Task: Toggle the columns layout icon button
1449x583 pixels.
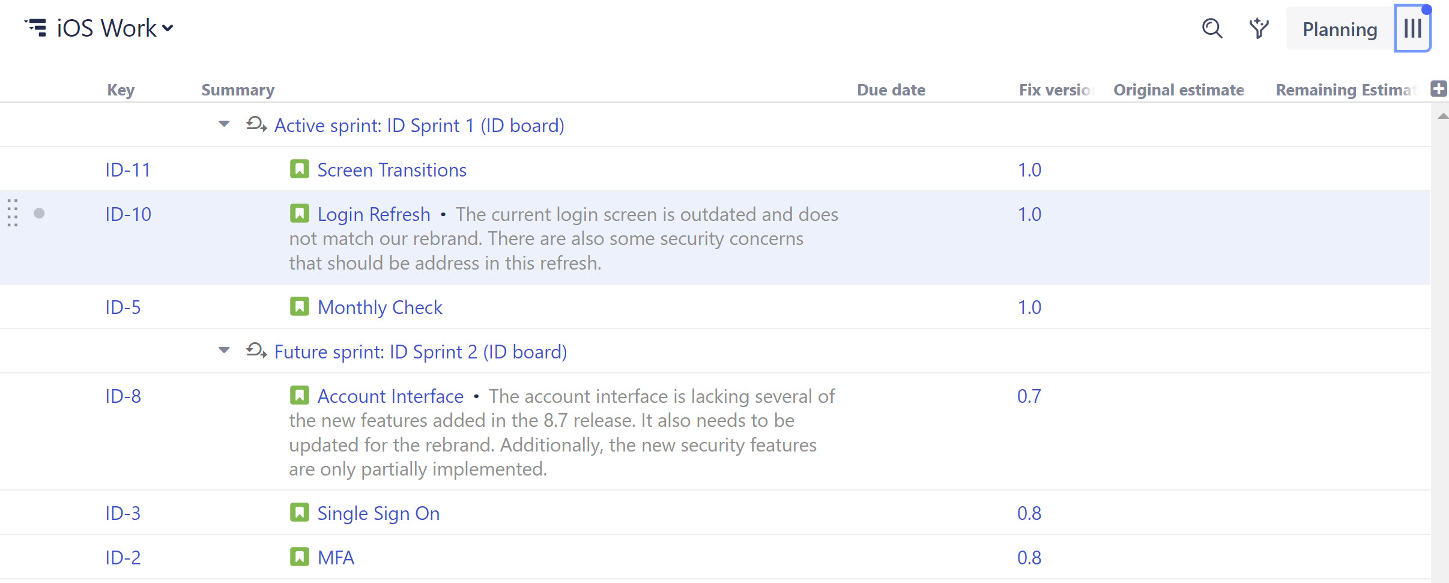Action: tap(1412, 28)
